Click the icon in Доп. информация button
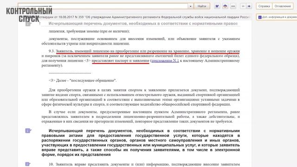The height and width of the screenshot is (167, 297). pyautogui.click(x=260, y=17)
